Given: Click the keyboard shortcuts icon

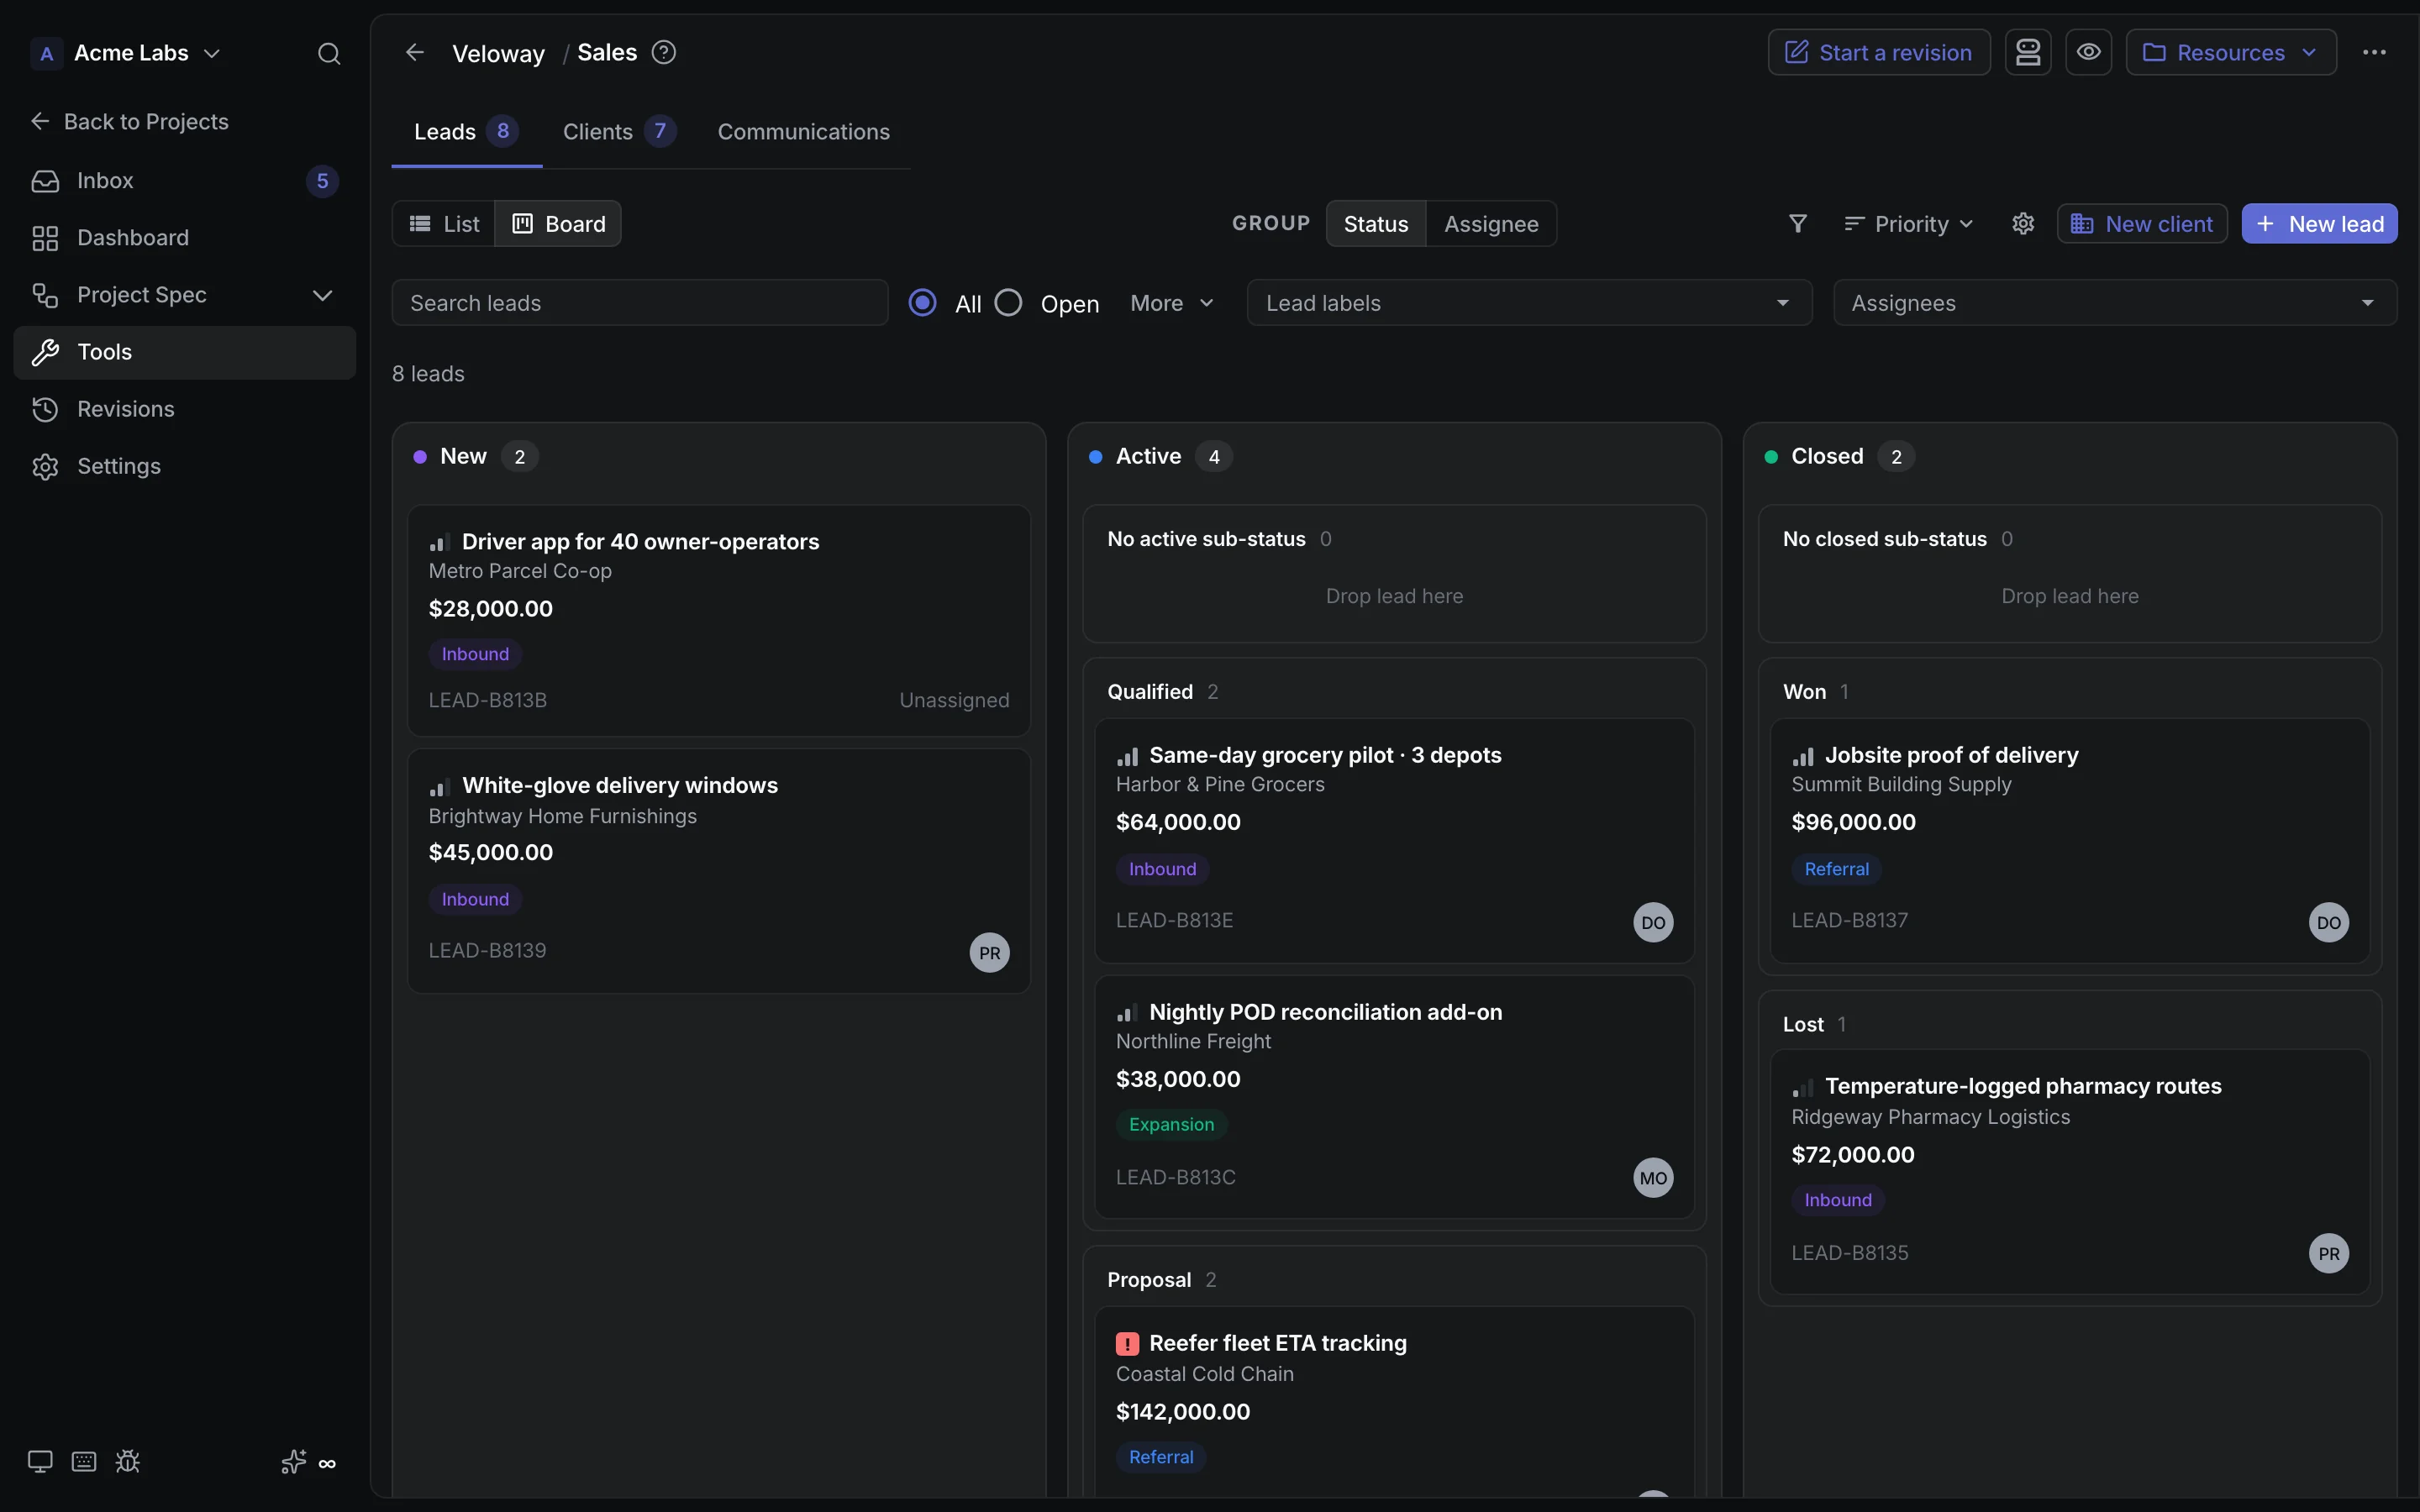Looking at the screenshot, I should coord(84,1462).
